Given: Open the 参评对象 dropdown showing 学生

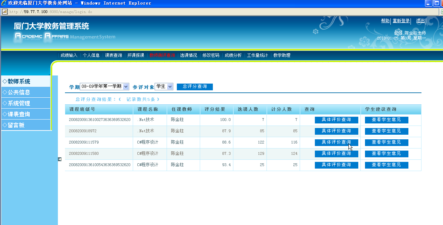Looking at the screenshot, I should point(164,86).
